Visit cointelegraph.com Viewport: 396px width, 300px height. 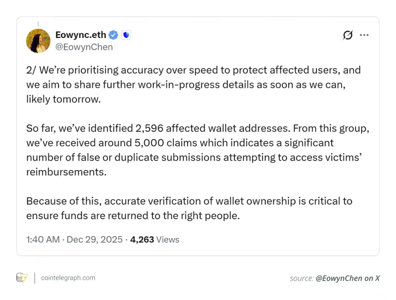[68, 278]
